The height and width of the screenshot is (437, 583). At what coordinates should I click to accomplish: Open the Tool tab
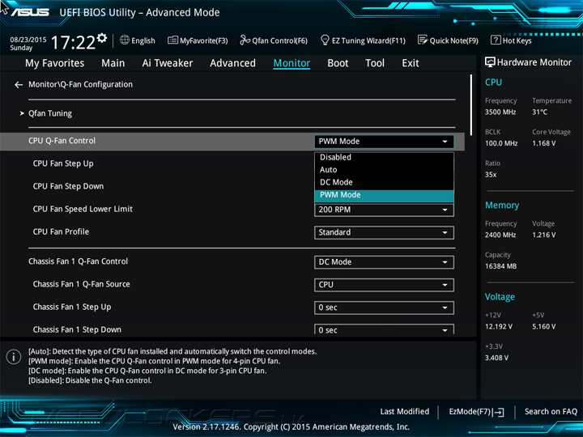click(375, 63)
